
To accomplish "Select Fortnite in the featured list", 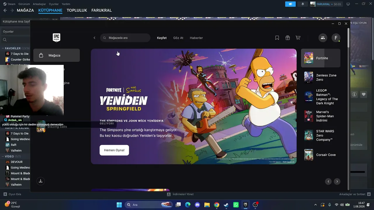I will pos(321,58).
